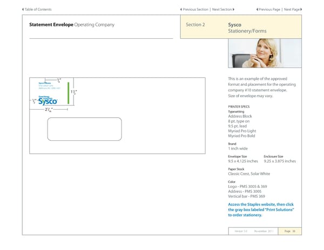Go to Previous Section
Viewport: 324px width, 250px height.
(x=195, y=10)
